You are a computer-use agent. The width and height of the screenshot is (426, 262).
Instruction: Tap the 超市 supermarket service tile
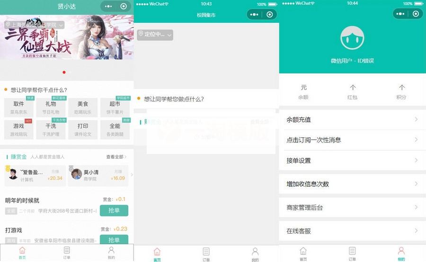pyautogui.click(x=115, y=108)
